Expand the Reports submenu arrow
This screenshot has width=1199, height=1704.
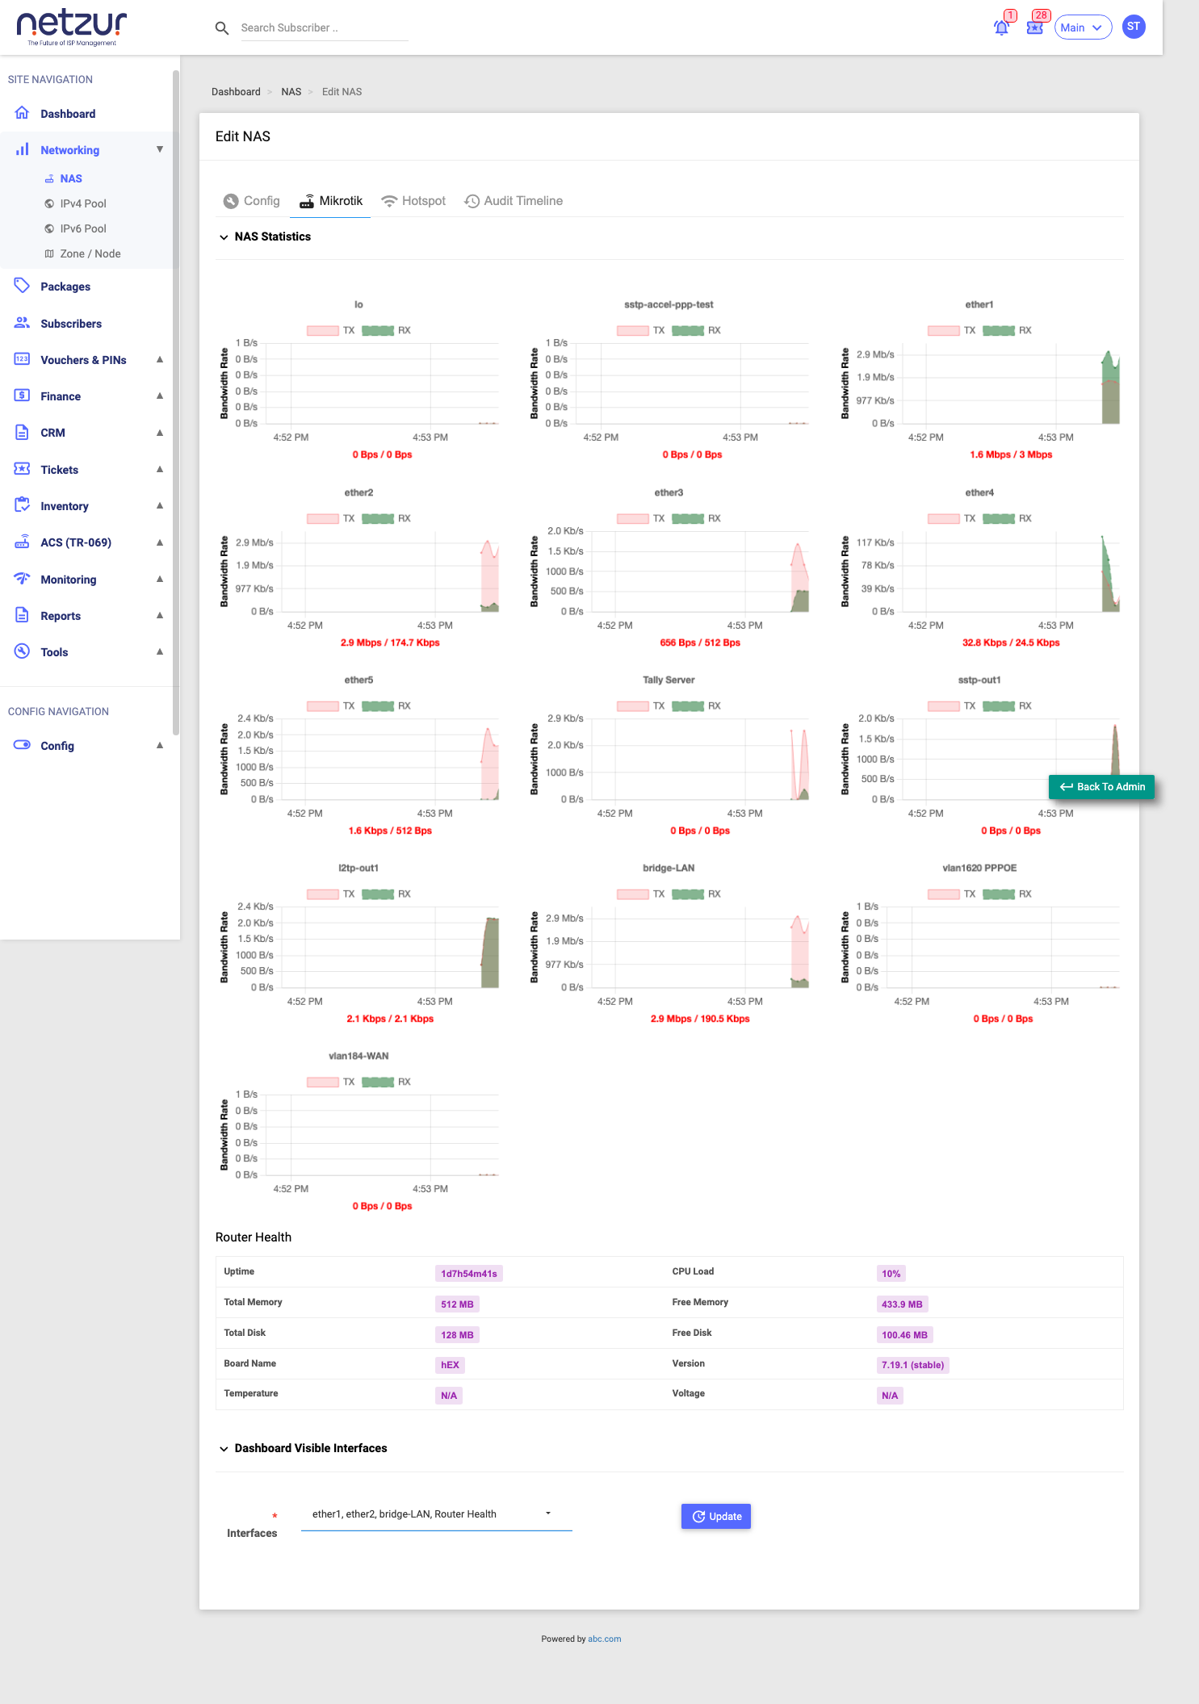(x=160, y=615)
